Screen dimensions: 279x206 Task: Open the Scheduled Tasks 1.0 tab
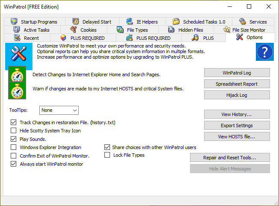coord(199,22)
